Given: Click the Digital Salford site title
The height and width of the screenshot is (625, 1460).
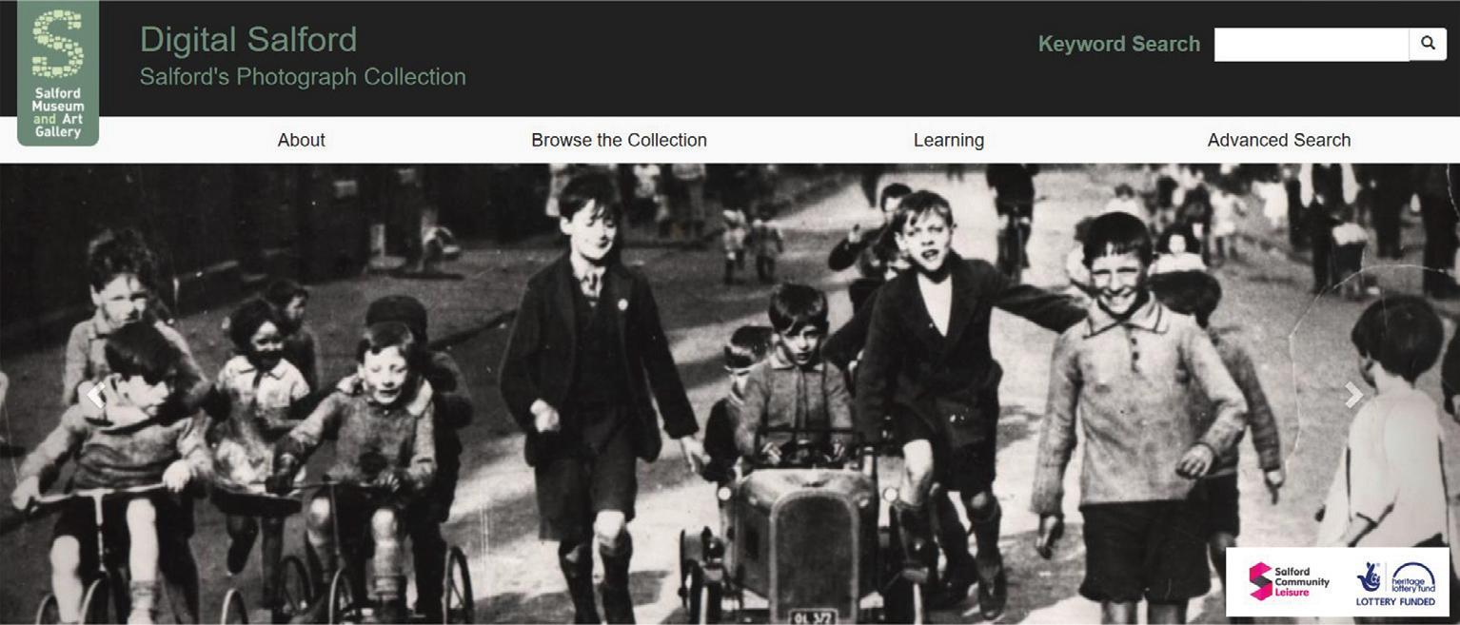Looking at the screenshot, I should coord(248,39).
